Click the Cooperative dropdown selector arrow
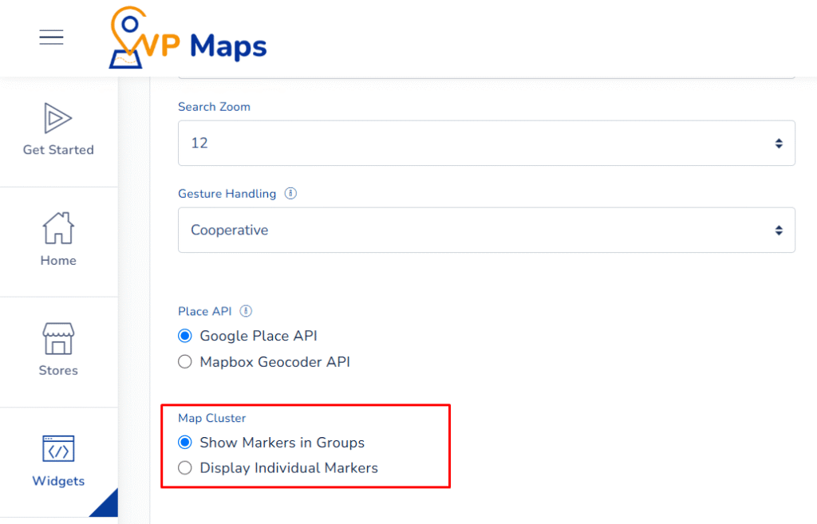 [x=780, y=230]
